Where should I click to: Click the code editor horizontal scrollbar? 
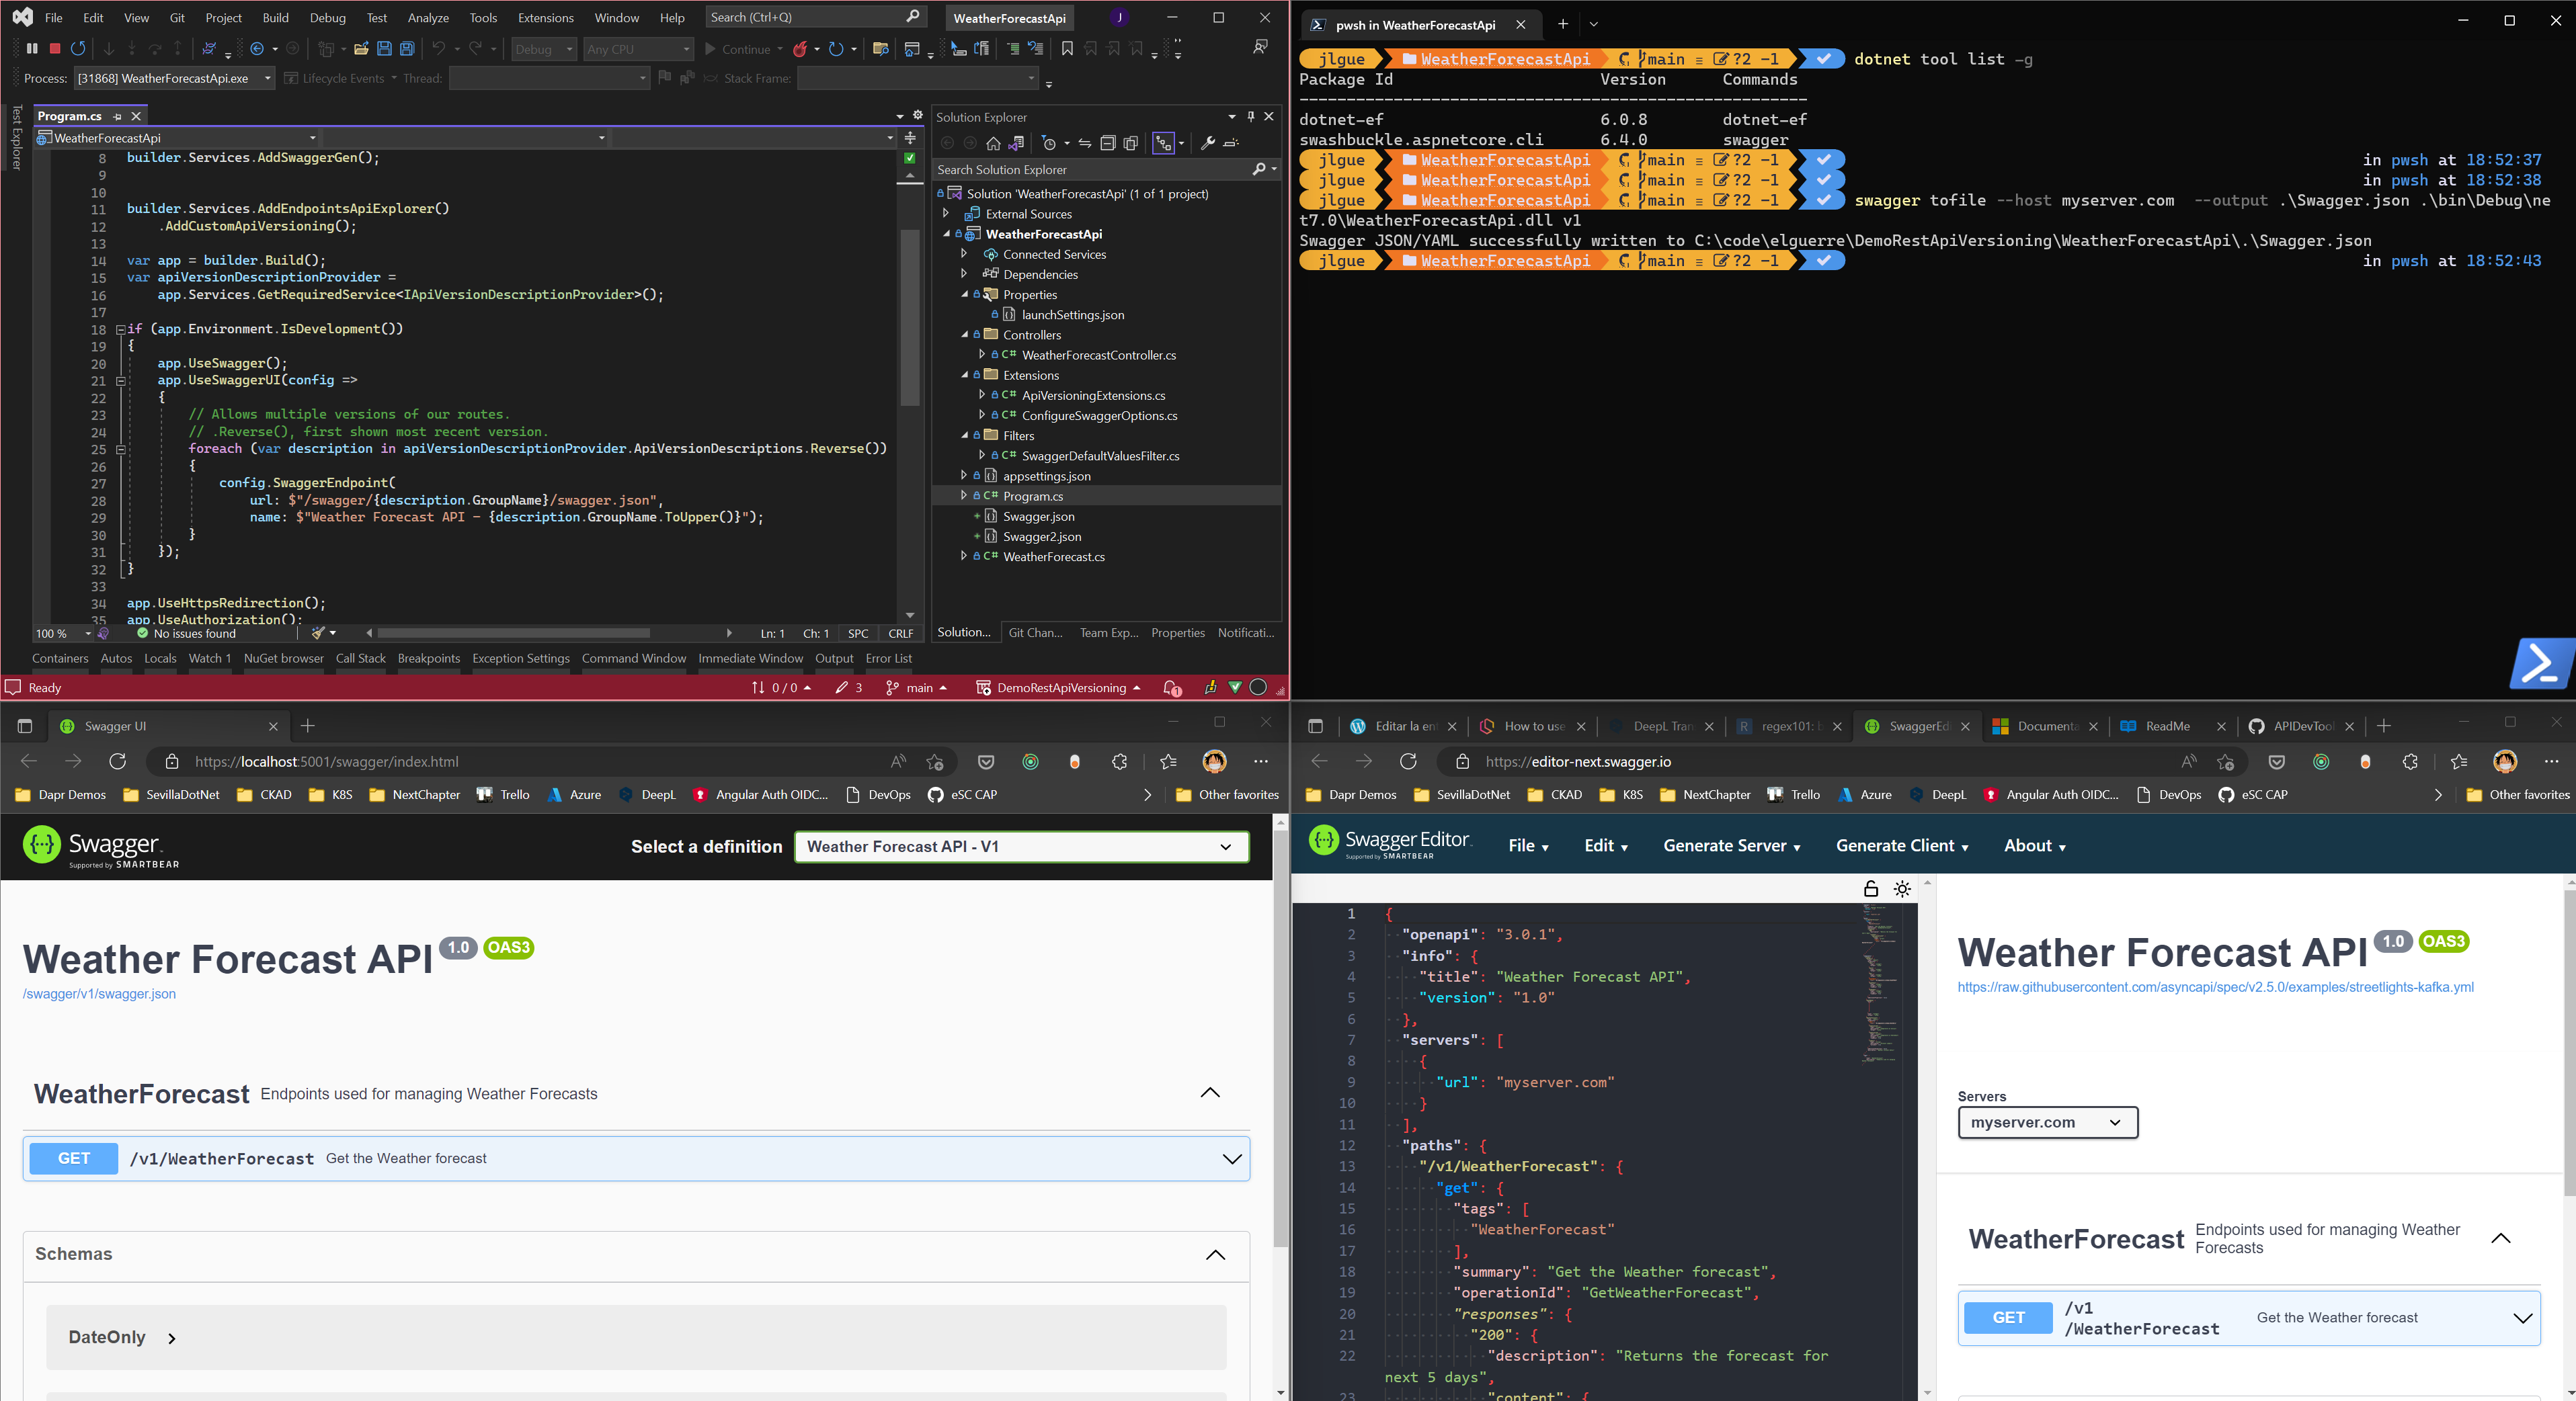point(514,632)
